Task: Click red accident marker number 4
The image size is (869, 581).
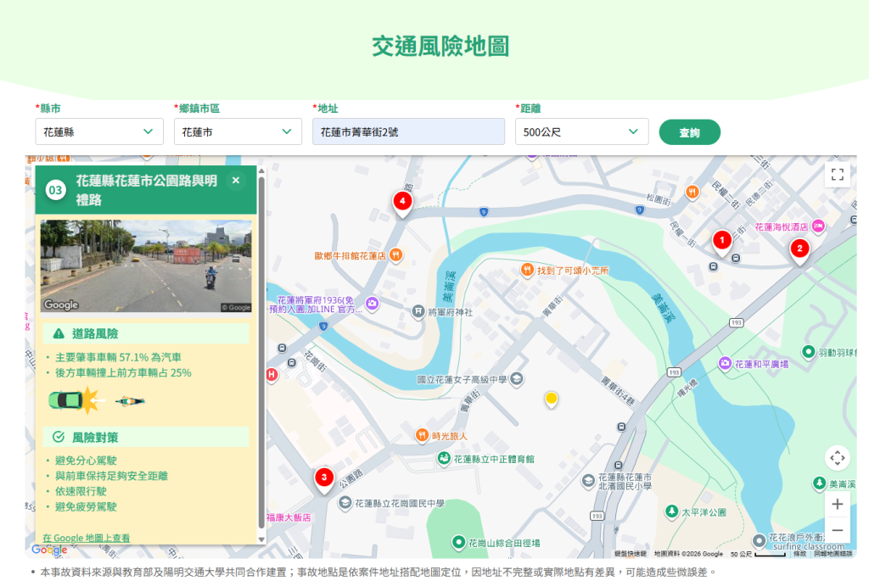Action: pyautogui.click(x=402, y=201)
